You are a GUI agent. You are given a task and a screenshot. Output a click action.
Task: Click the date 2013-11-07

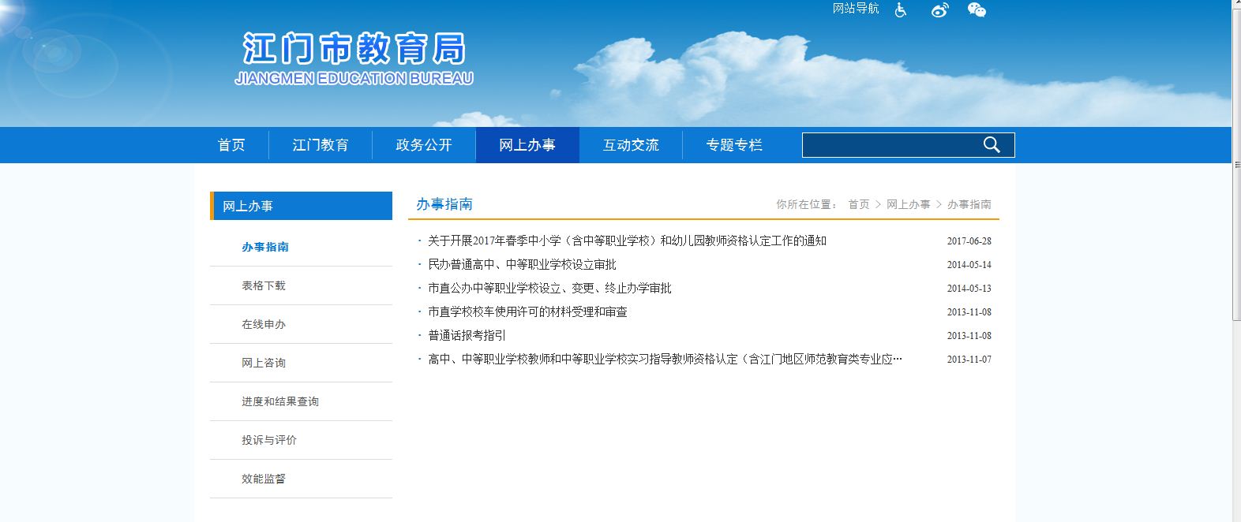click(x=969, y=360)
